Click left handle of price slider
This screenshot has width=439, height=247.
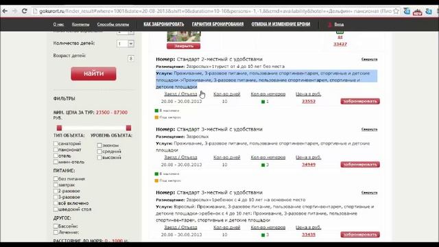[59, 128]
